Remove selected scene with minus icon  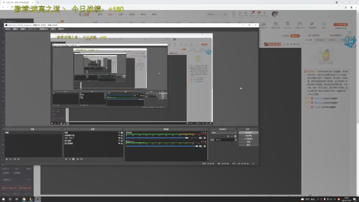[x=10, y=159]
